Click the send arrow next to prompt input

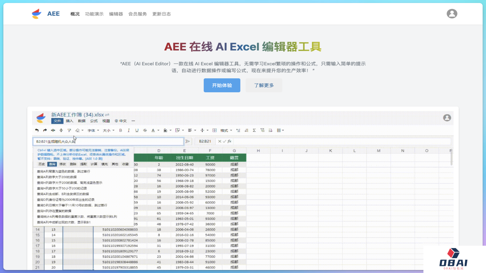click(188, 141)
